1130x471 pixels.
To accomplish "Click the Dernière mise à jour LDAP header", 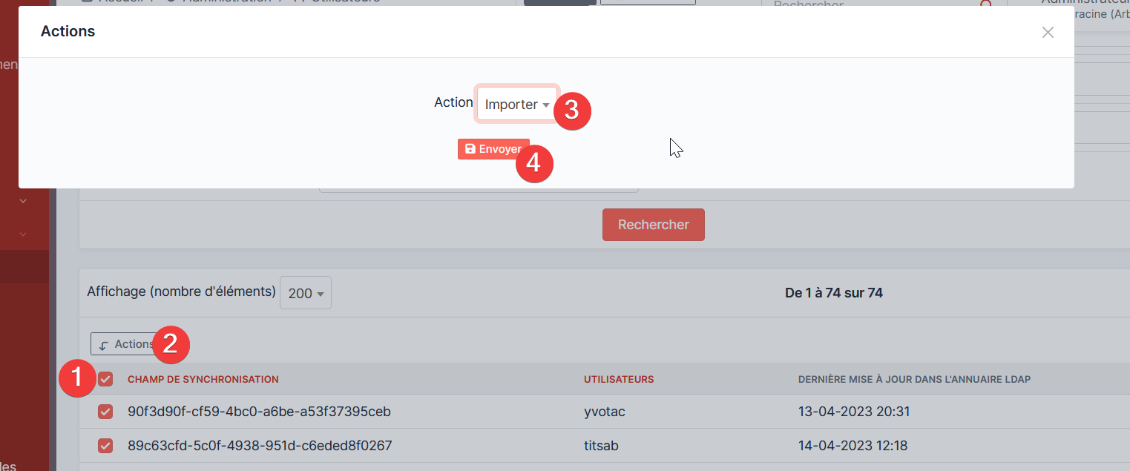I will tap(913, 379).
